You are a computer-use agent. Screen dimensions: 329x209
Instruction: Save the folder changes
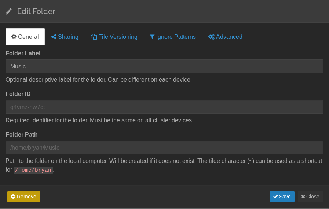(x=282, y=197)
